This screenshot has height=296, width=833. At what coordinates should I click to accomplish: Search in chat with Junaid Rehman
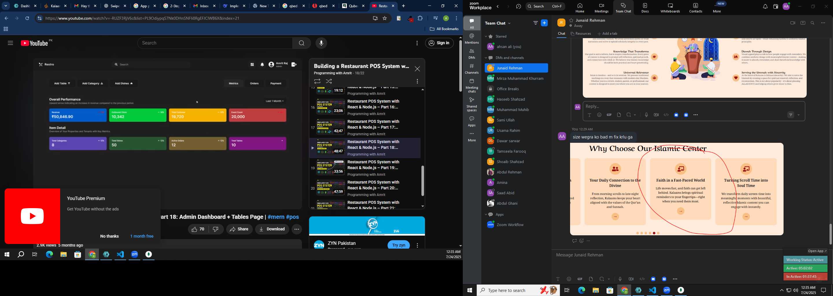[x=813, y=23]
